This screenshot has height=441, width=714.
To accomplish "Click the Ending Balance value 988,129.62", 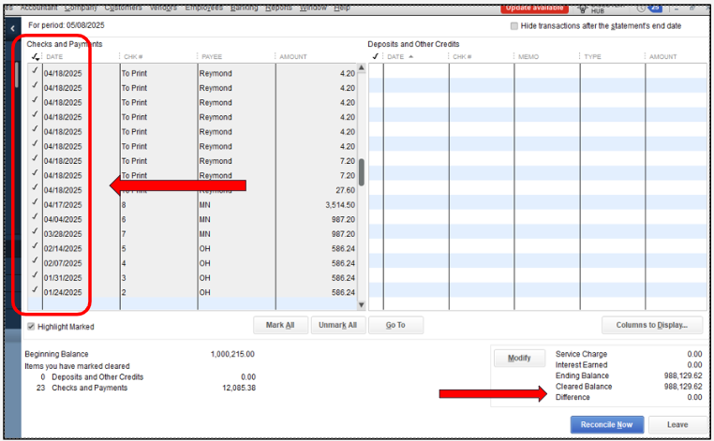I will (x=683, y=375).
